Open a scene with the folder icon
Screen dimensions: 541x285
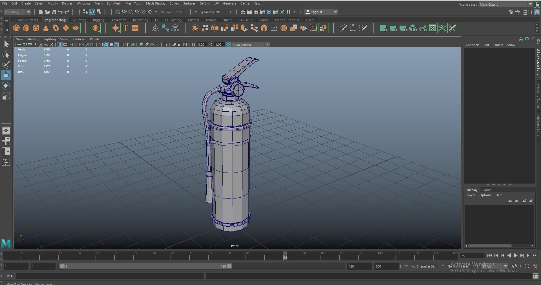[x=47, y=12]
